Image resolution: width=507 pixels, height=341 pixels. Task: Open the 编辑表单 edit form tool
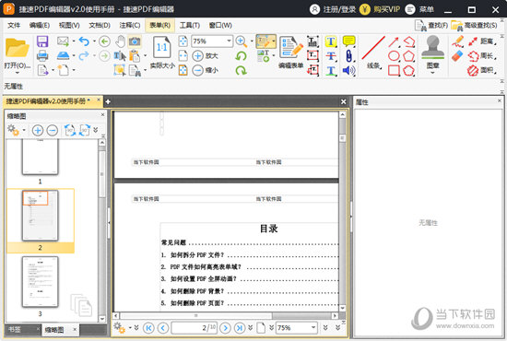[x=290, y=53]
